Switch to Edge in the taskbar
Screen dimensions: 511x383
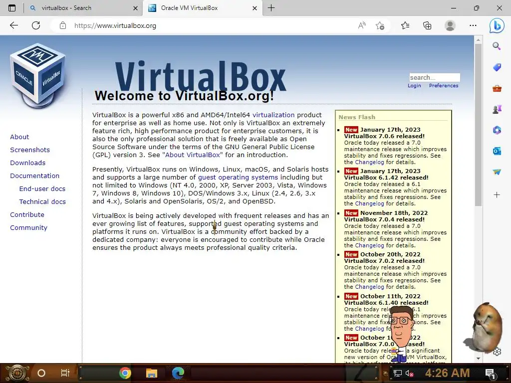point(178,373)
